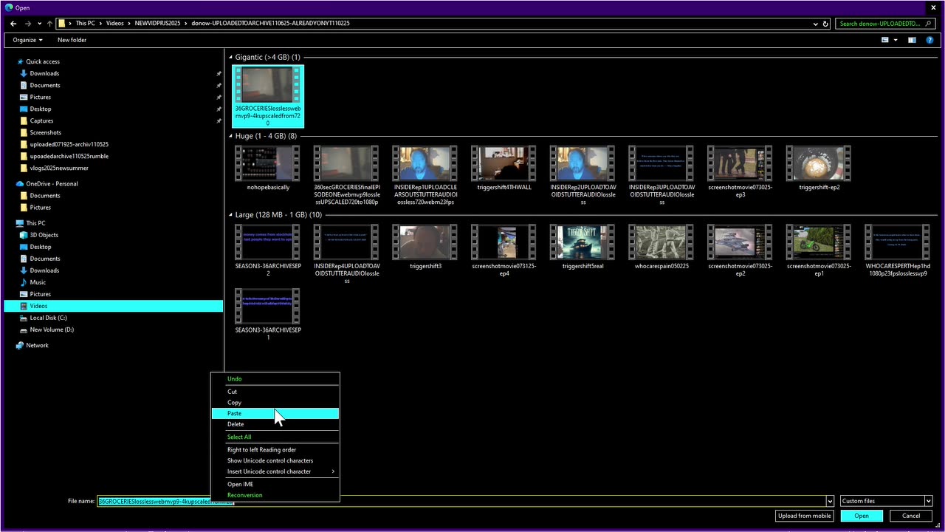
Task: Click the Forward navigation arrow
Action: (28, 24)
